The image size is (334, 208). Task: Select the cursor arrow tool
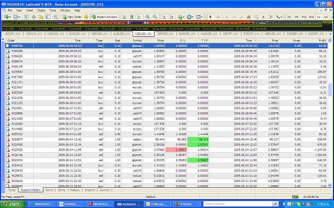(x=211, y=17)
